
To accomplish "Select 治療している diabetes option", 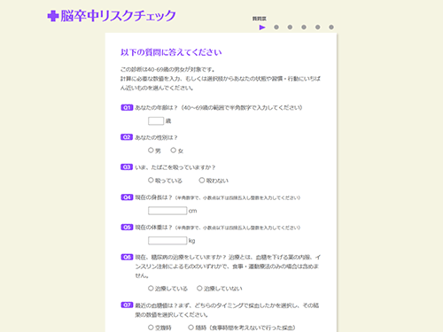I will [151, 288].
